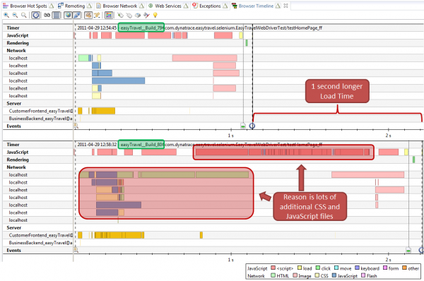
Task: Toggle the color legend grid button
Action: coord(109,15)
